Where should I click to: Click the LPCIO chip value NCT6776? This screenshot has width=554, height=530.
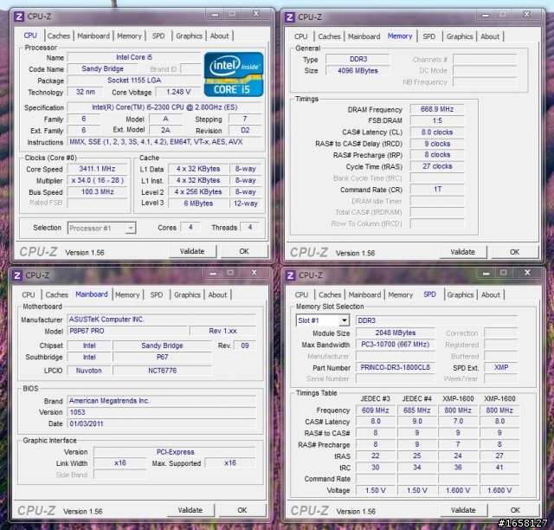click(162, 371)
